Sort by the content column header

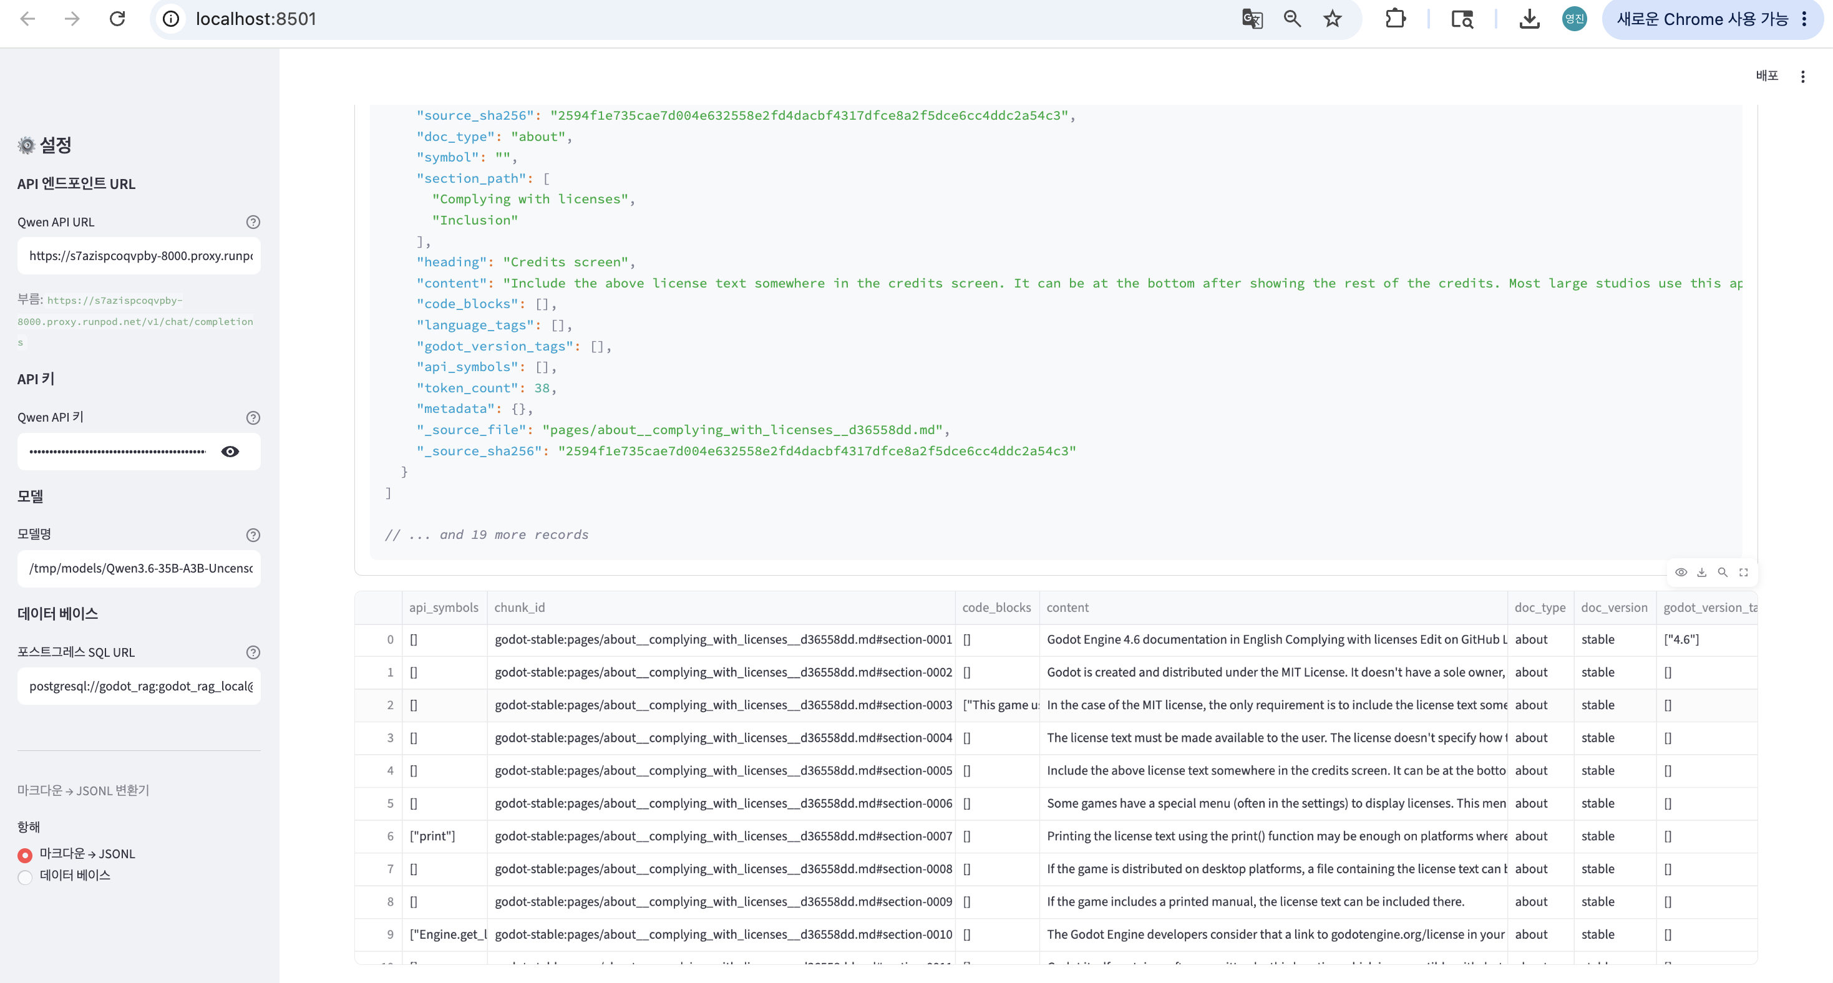[1273, 608]
